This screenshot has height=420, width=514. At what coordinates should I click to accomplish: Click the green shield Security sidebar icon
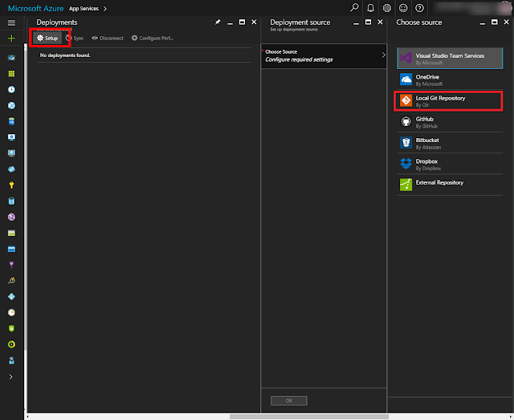tap(11, 328)
